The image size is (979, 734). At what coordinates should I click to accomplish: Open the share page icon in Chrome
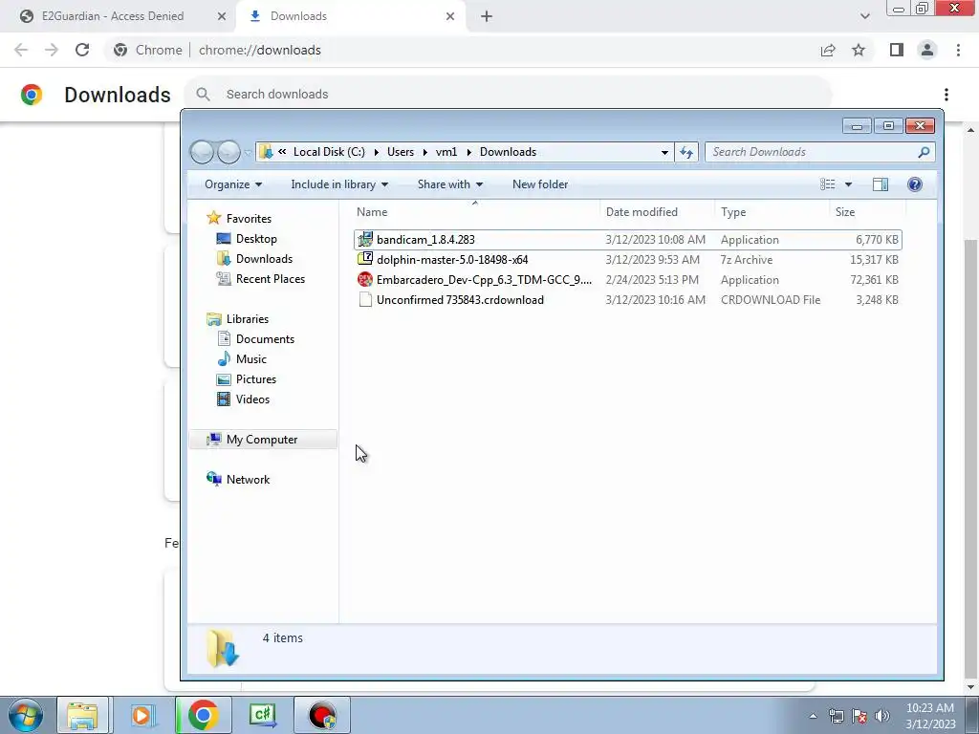(x=828, y=50)
